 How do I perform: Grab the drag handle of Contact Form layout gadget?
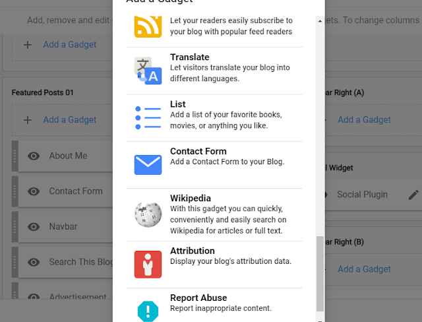point(15,191)
